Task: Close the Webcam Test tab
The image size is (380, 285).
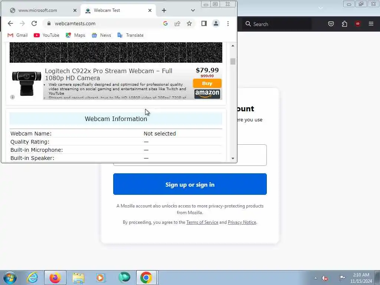Action: [x=150, y=10]
